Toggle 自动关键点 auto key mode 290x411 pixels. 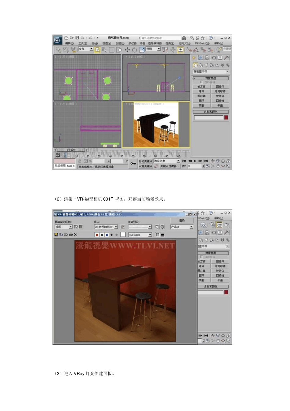click(x=145, y=161)
